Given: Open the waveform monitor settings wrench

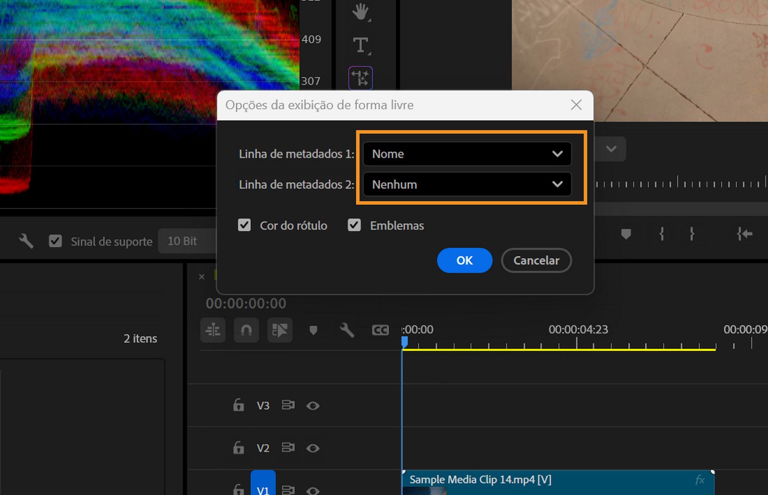Looking at the screenshot, I should tap(25, 241).
